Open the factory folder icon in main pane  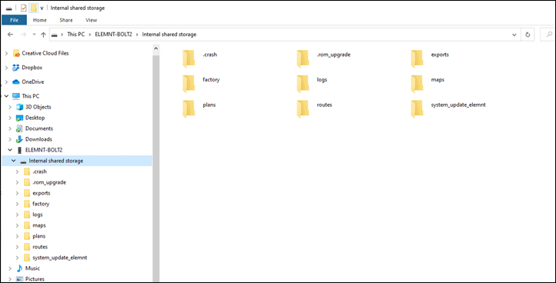click(189, 84)
